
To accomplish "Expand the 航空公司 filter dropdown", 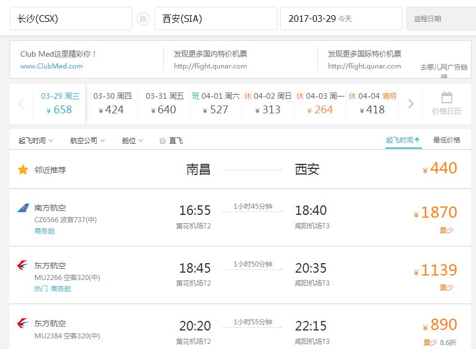I will point(87,140).
